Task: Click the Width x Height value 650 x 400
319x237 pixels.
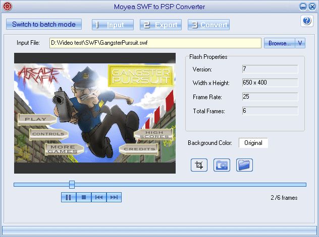Action: click(270, 83)
